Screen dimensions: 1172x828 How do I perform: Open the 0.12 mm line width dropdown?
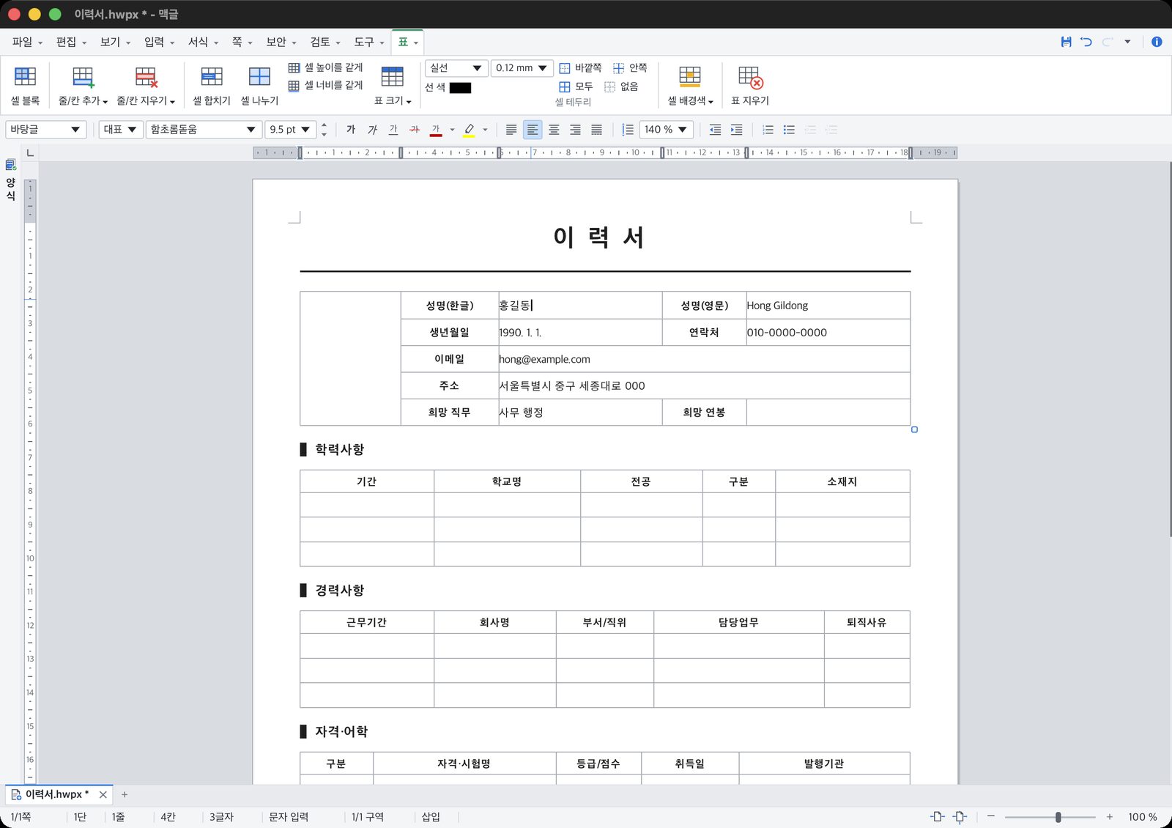[522, 68]
